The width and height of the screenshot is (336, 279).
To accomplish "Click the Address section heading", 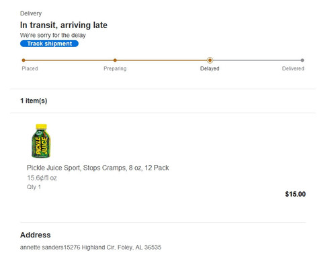I will (x=36, y=235).
